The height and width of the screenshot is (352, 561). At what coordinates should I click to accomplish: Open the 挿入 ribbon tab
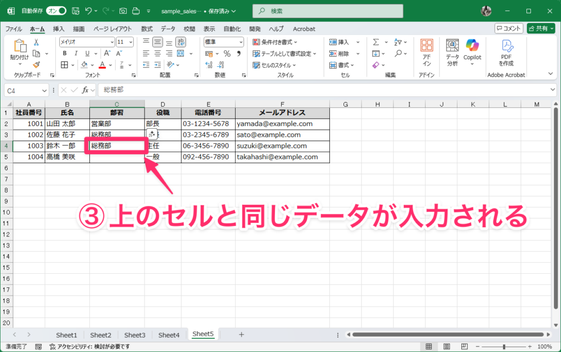pos(59,28)
